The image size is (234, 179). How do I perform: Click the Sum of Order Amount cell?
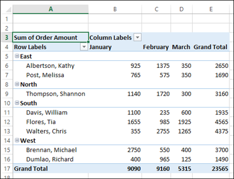[x=51, y=37]
